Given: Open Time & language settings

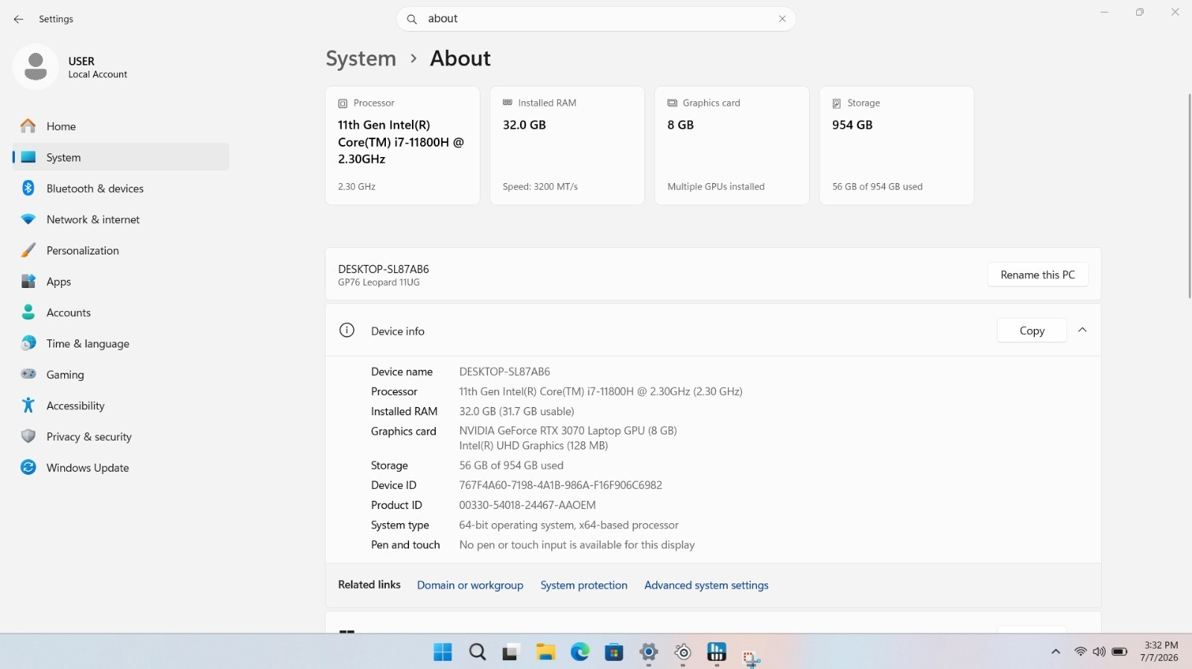Looking at the screenshot, I should pos(121,344).
